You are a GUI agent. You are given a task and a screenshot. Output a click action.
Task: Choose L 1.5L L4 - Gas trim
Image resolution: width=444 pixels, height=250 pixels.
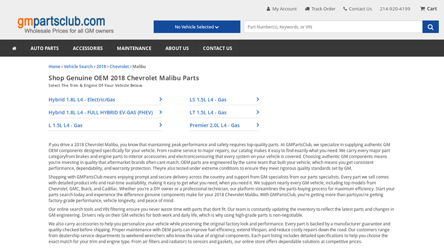point(65,126)
